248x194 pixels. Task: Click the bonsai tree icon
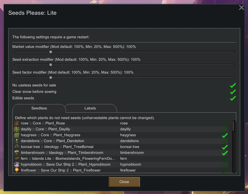coord(17,147)
